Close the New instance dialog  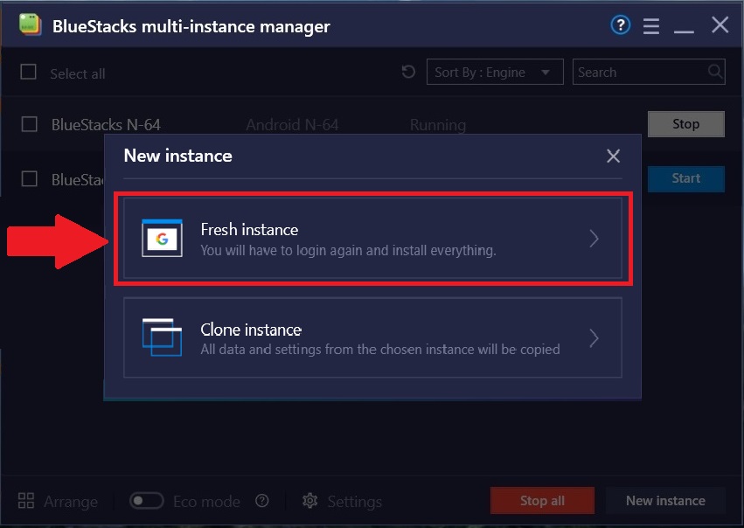(x=613, y=156)
